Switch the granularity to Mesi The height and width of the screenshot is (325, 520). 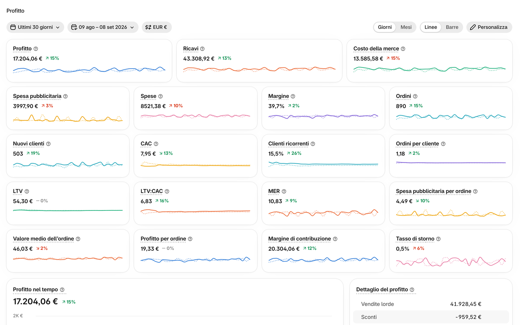406,27
